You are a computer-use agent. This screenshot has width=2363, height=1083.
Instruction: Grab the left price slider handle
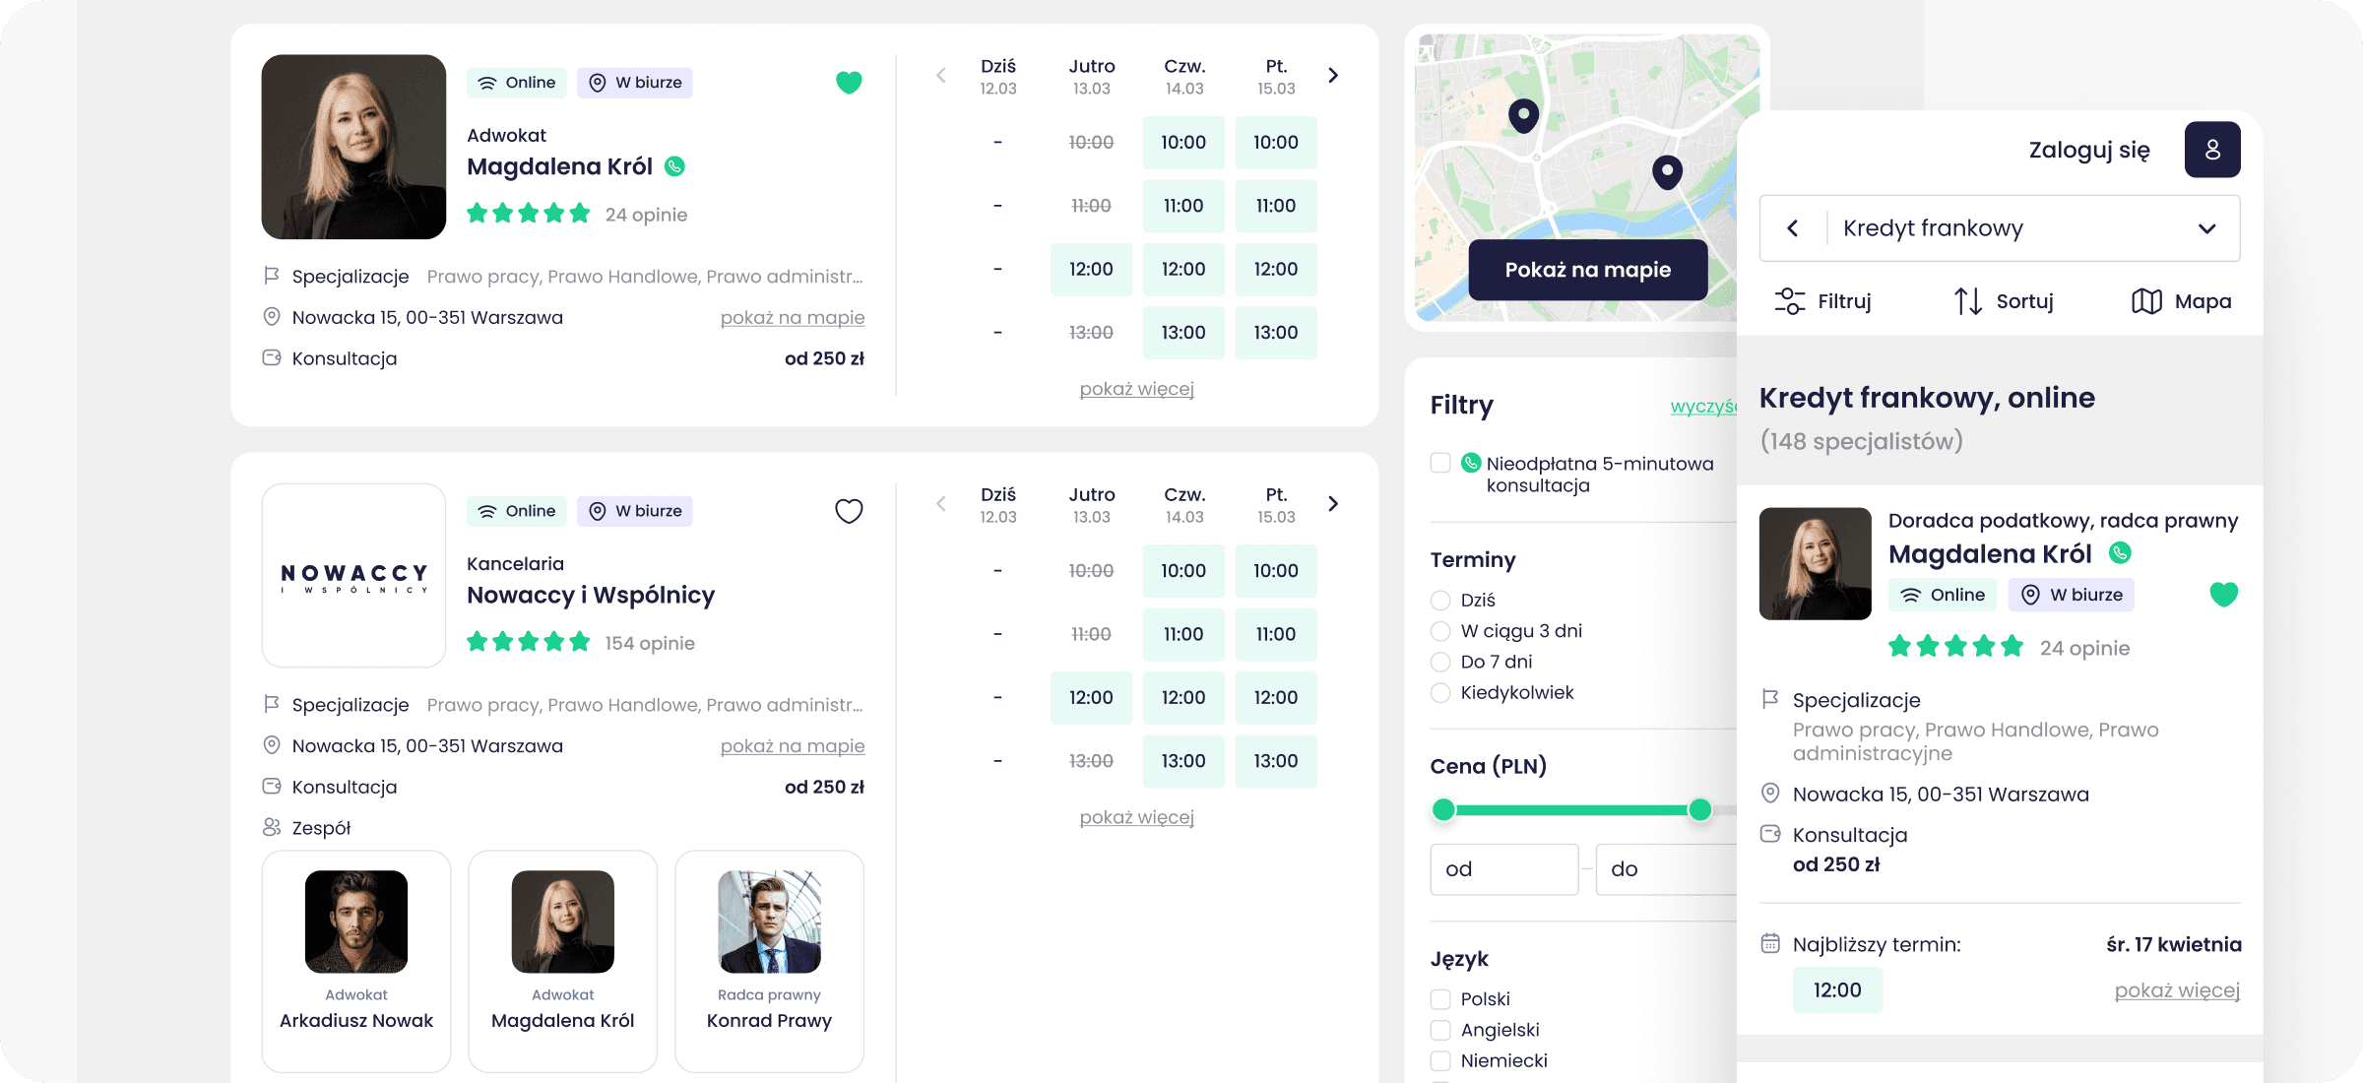1443,810
